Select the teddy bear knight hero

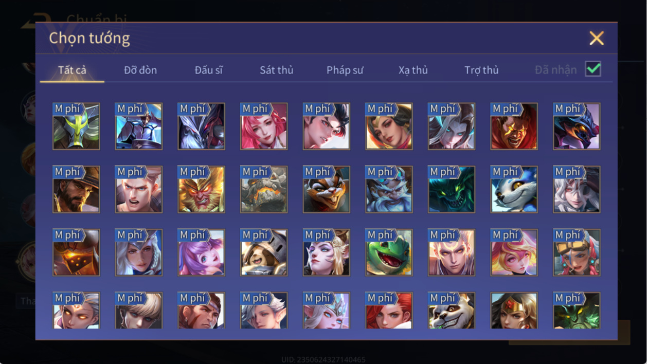[x=264, y=252]
